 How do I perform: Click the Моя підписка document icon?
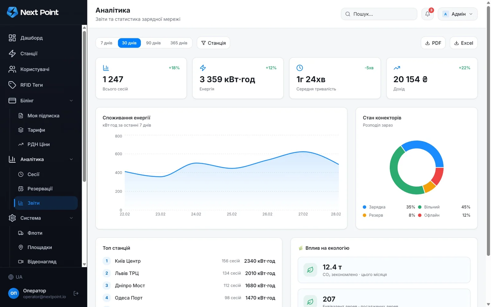click(21, 116)
